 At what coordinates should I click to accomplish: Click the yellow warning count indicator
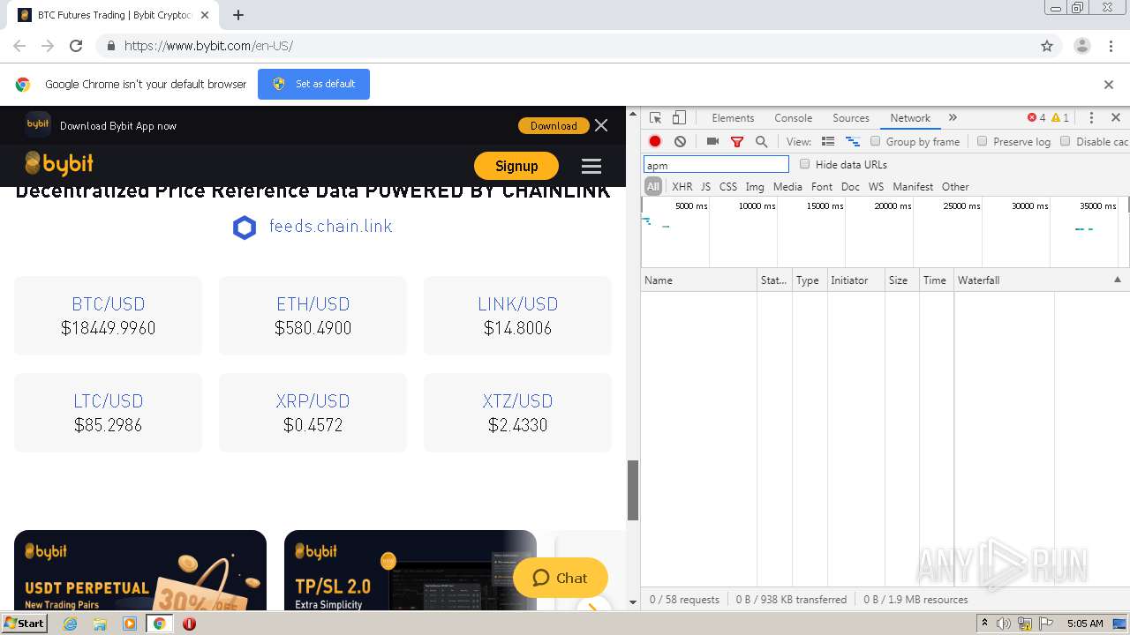(x=1060, y=118)
